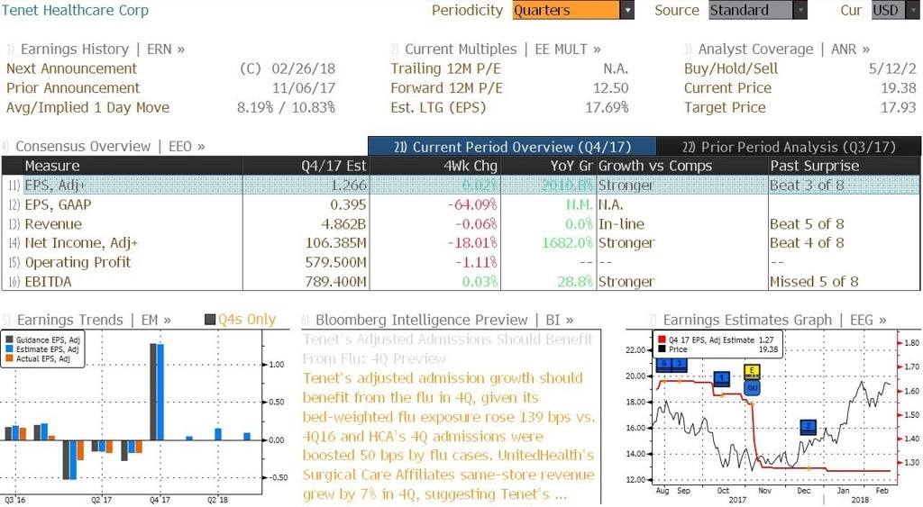
Task: Select the Net Income, Adj+ row
Action: 461,242
